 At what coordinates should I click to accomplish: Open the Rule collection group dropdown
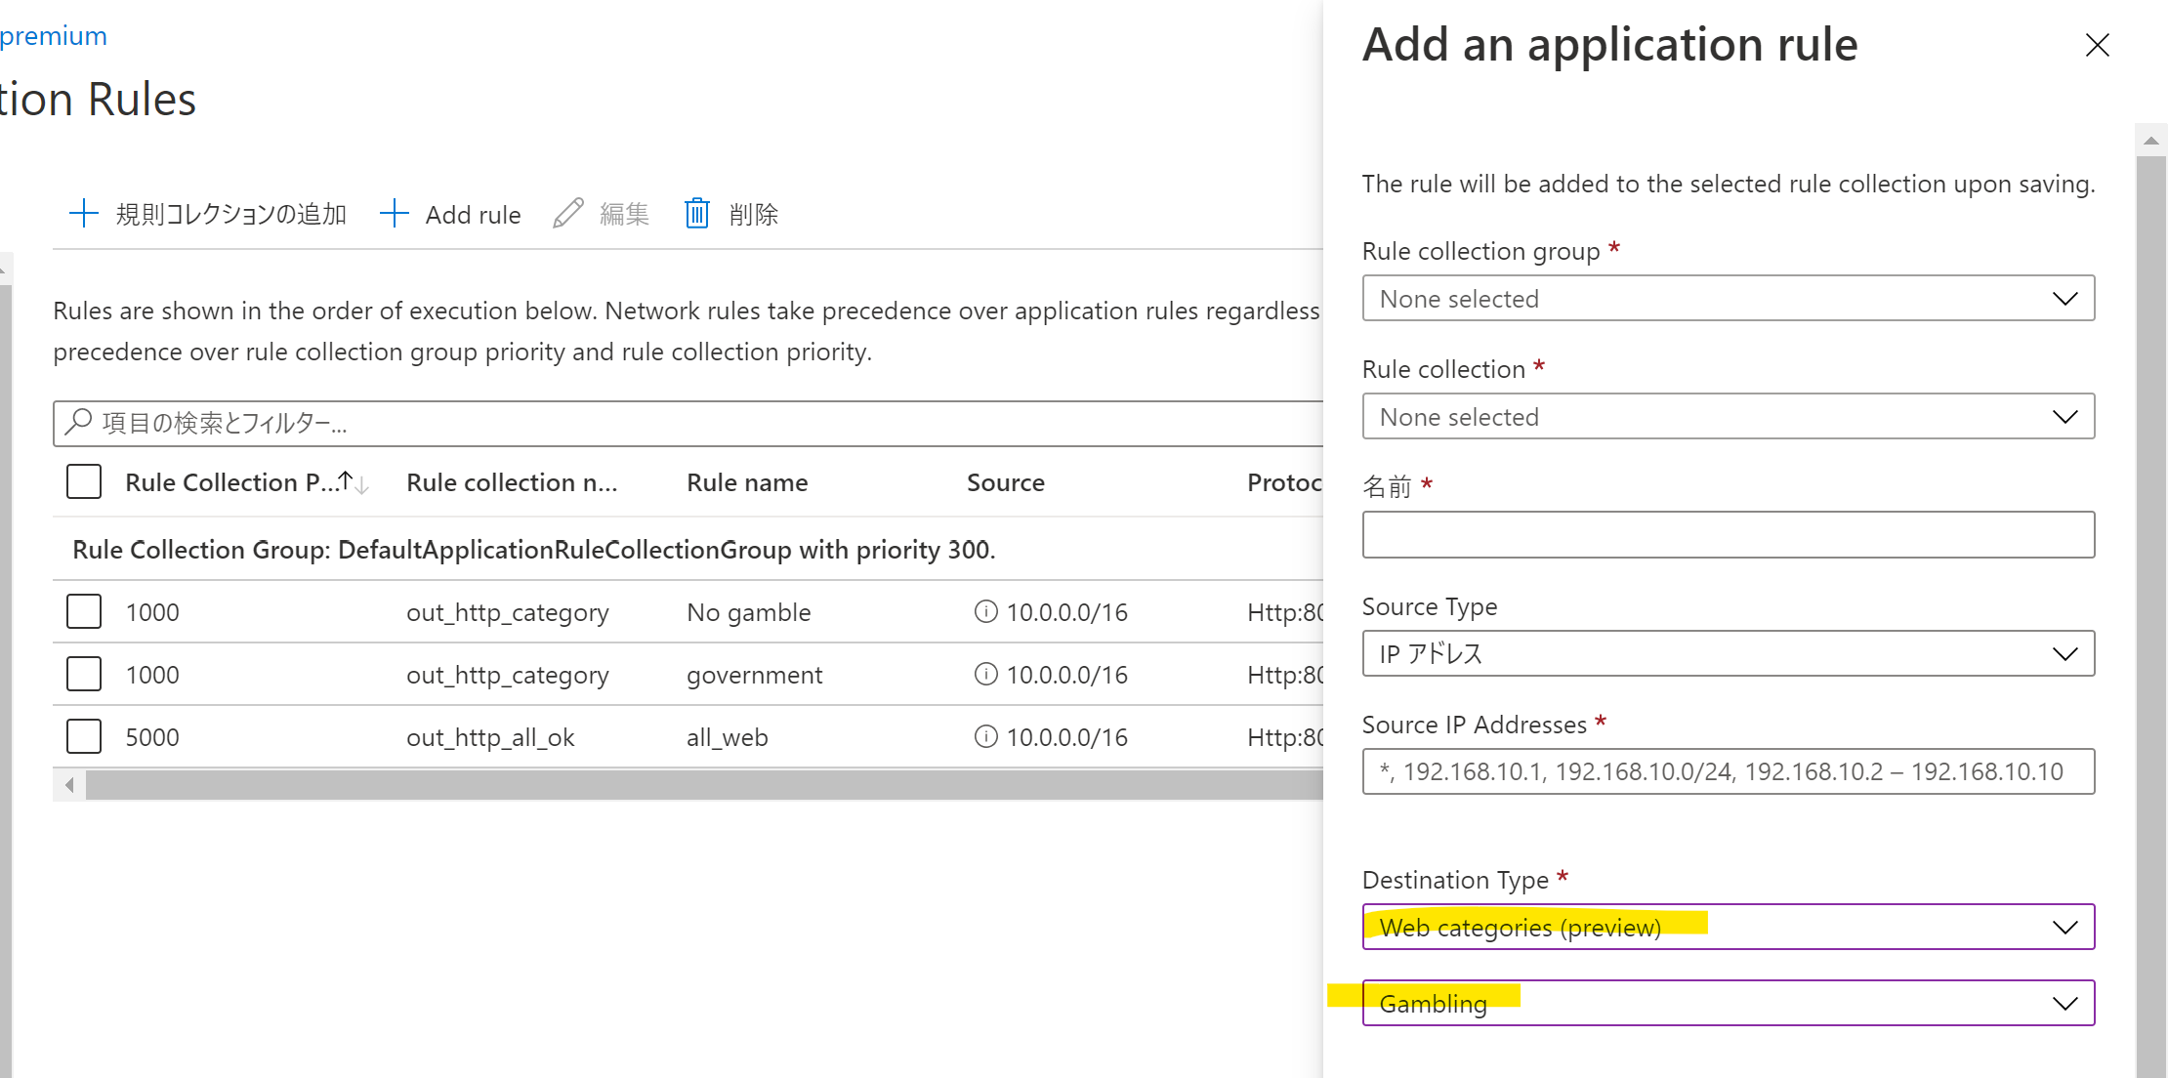(1728, 298)
